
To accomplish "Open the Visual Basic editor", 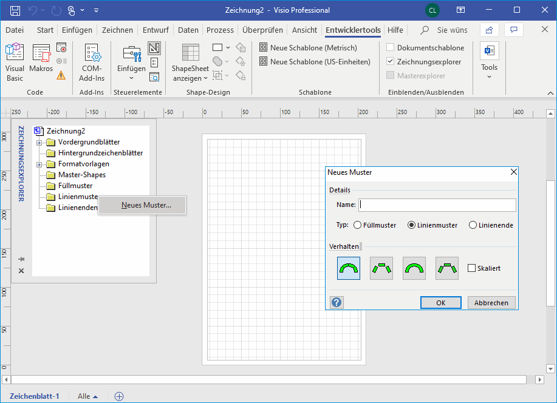I will point(15,63).
